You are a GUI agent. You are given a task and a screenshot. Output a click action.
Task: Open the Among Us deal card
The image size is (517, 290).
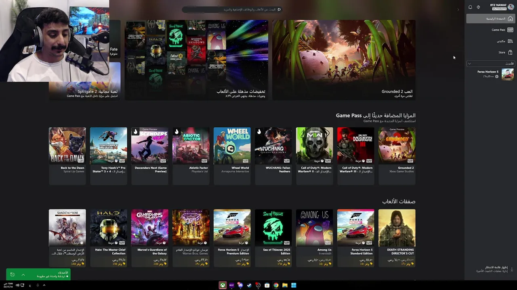point(315,238)
